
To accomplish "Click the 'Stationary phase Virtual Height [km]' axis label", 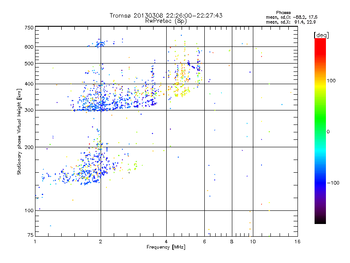I will 19,132.
